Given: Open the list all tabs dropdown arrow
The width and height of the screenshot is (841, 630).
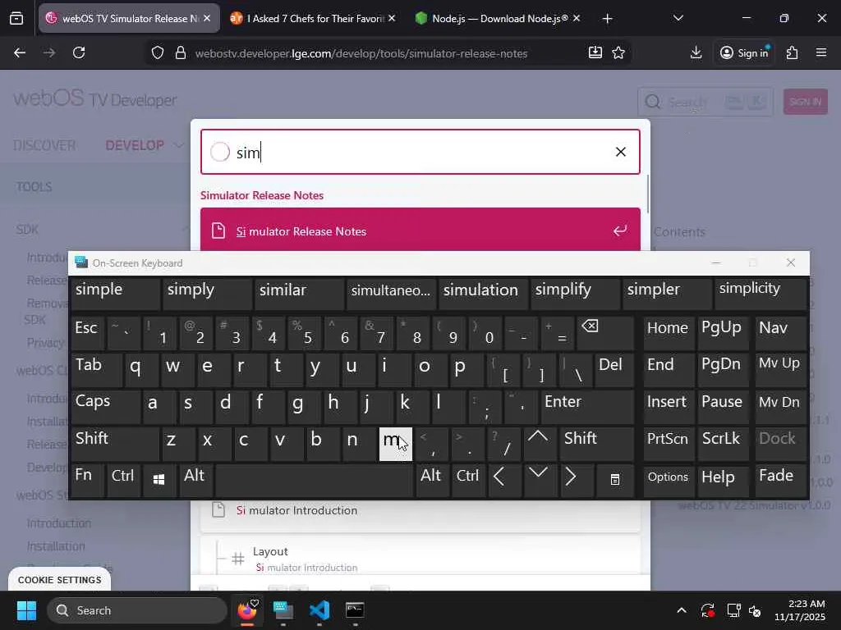Looking at the screenshot, I should [x=678, y=19].
